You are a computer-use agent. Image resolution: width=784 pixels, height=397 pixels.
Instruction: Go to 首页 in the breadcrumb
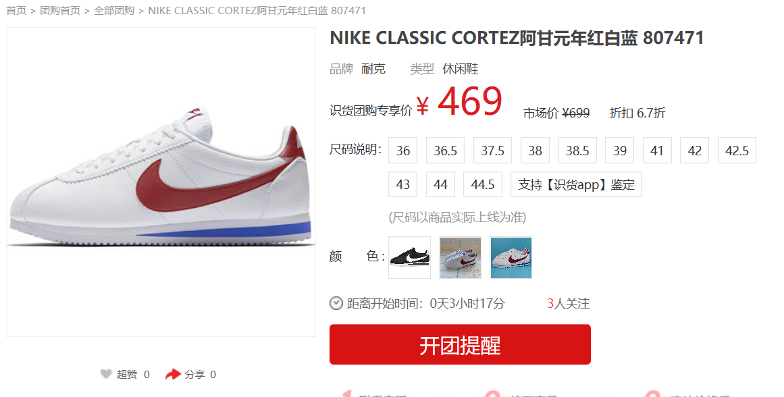point(16,11)
